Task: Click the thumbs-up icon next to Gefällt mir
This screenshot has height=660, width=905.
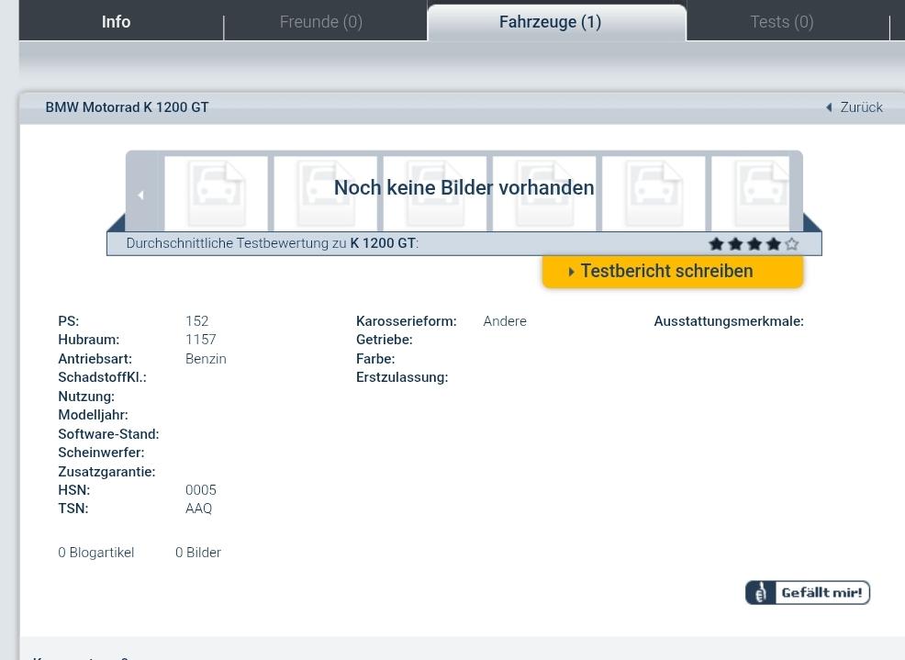Action: [761, 592]
